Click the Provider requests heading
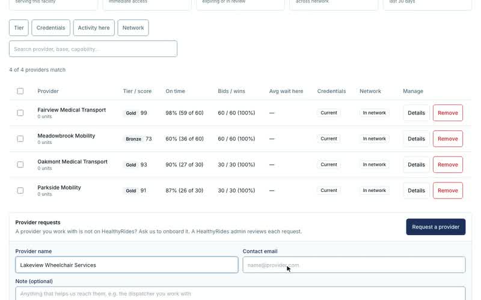This screenshot has width=481, height=300. 38,223
